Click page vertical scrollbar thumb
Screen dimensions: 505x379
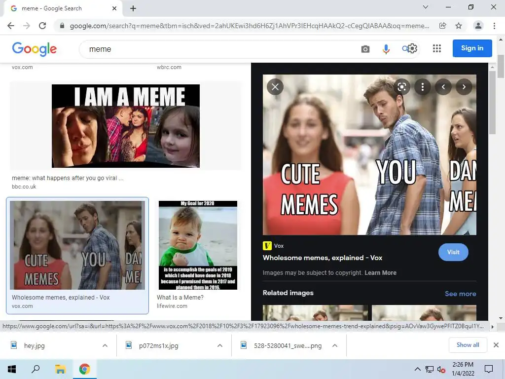pyautogui.click(x=501, y=66)
